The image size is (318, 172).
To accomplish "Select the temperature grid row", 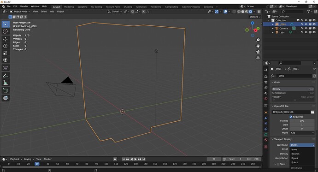I will (293, 93).
